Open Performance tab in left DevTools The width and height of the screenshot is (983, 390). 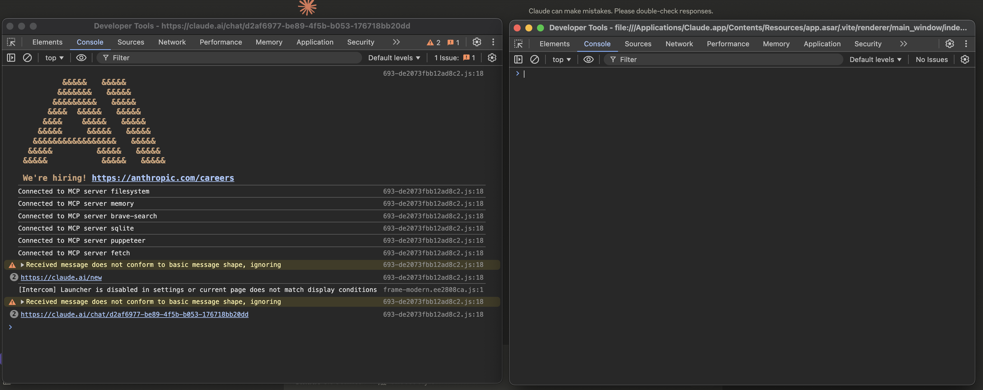click(x=221, y=42)
